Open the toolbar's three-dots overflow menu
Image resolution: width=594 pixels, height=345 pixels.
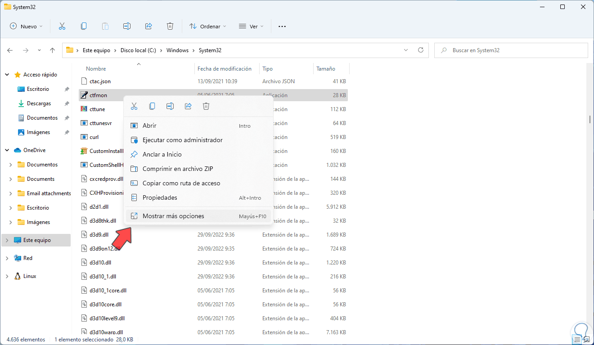(282, 26)
